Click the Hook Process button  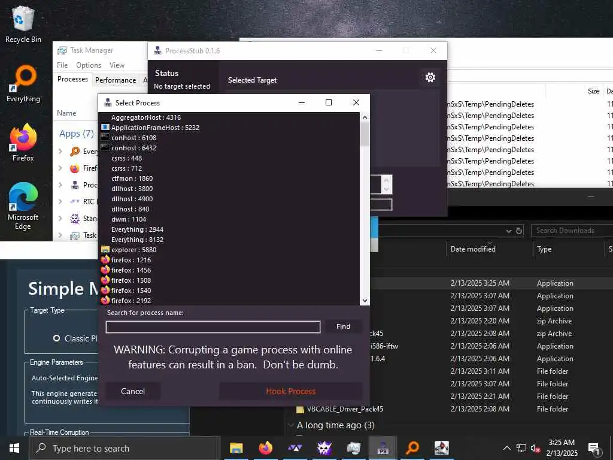tap(290, 391)
